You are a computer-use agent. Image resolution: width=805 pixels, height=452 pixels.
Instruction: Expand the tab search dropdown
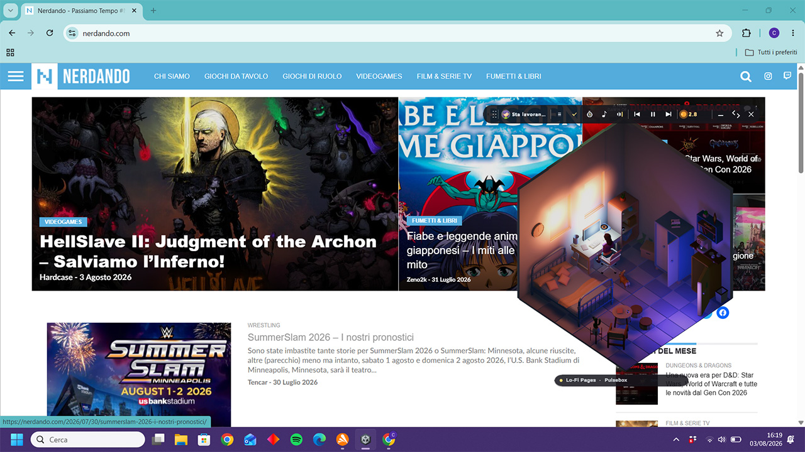tap(11, 11)
